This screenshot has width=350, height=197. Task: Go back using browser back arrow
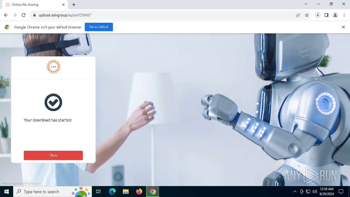[x=6, y=15]
